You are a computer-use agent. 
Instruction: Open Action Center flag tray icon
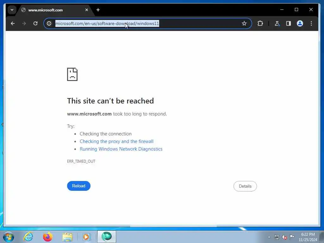pos(292,237)
